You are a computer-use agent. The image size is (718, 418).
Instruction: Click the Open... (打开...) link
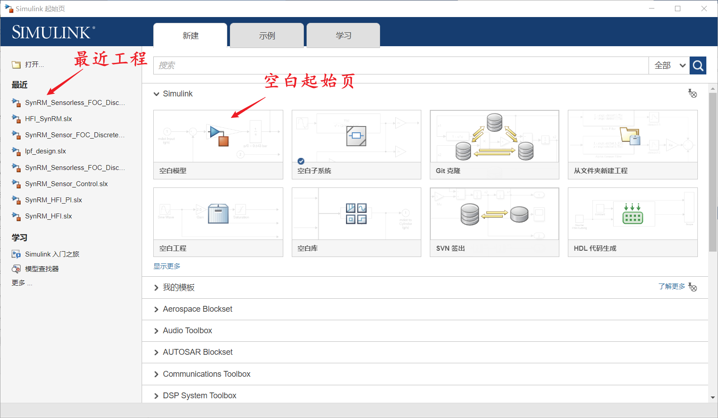35,65
